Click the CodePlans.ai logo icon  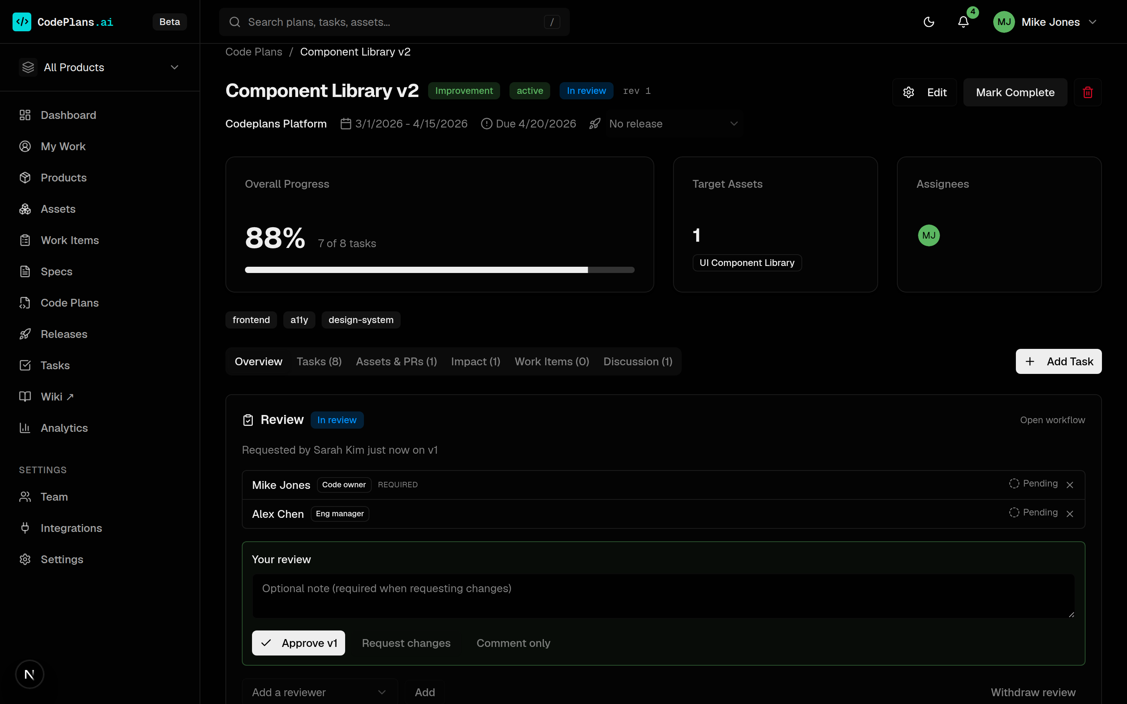click(x=22, y=22)
